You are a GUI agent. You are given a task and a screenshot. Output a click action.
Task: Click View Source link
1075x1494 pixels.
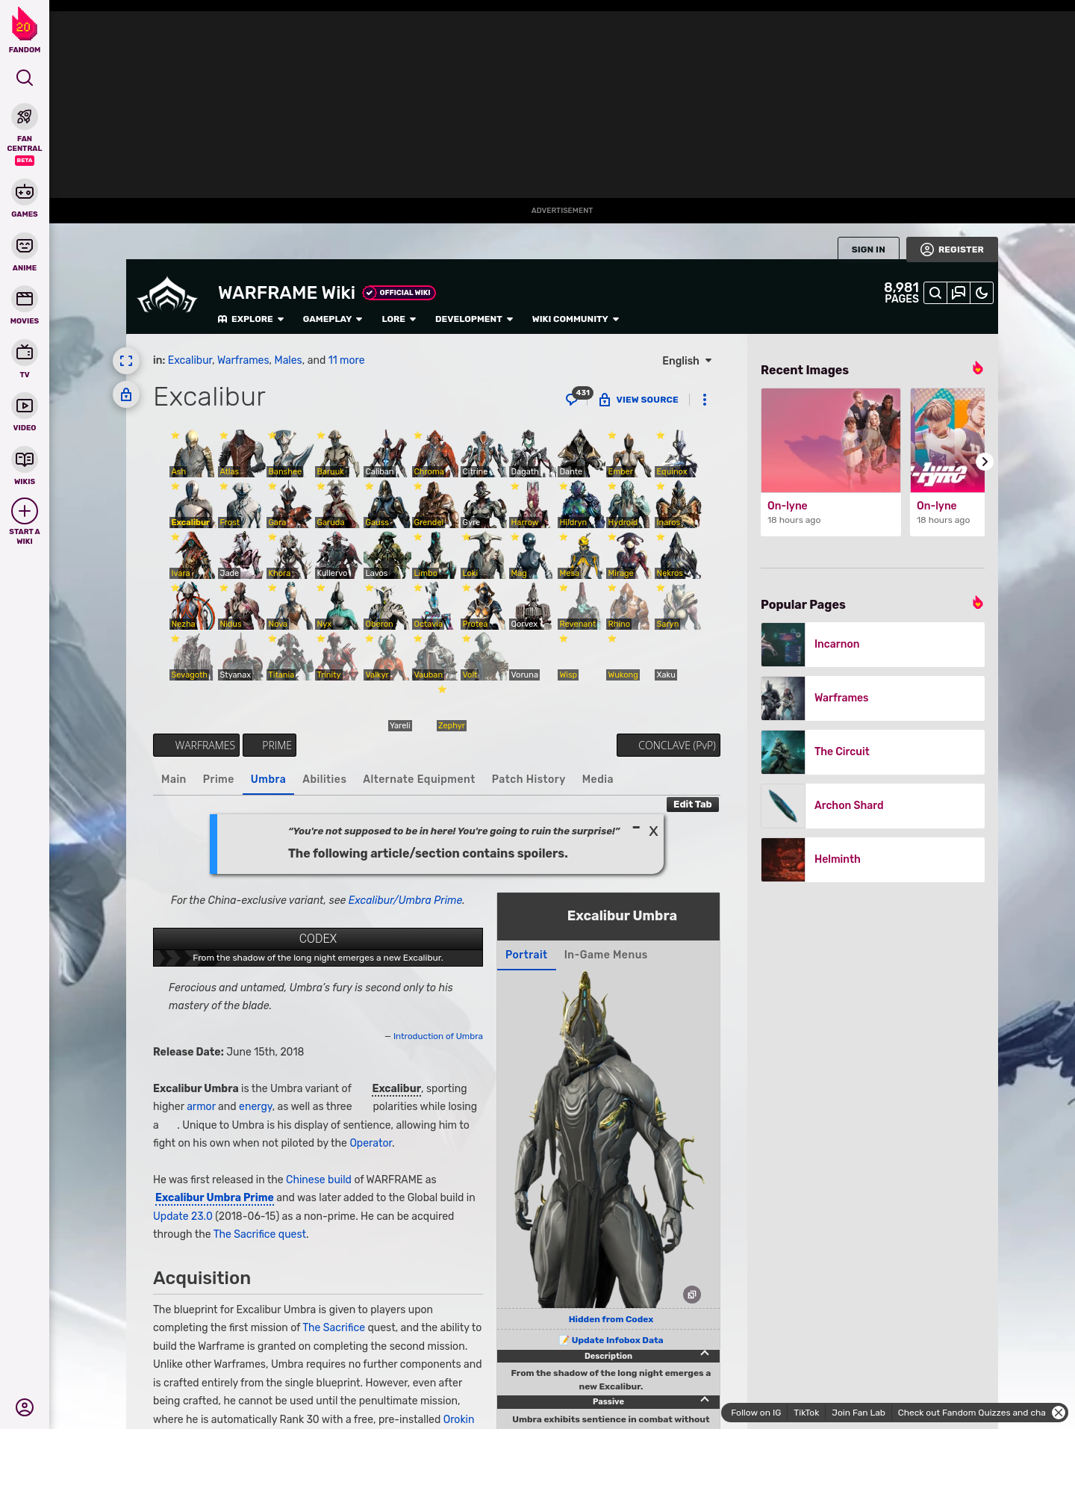click(x=639, y=400)
